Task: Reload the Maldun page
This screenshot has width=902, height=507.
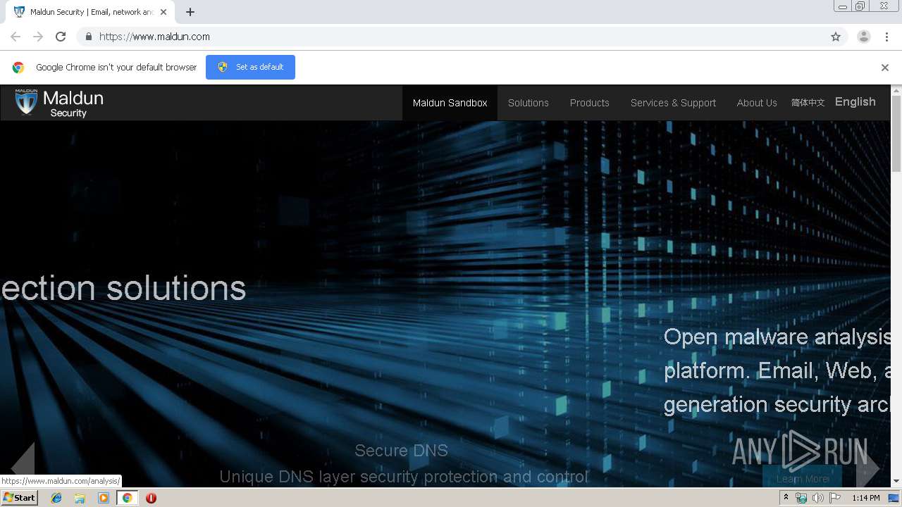Action: point(61,37)
